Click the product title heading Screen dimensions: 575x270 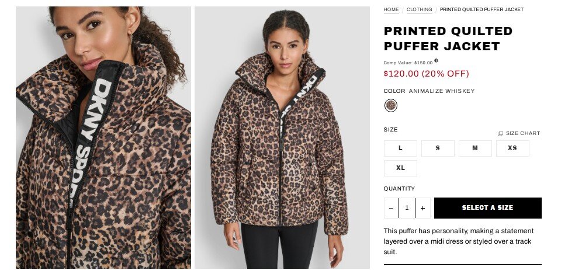coord(448,39)
